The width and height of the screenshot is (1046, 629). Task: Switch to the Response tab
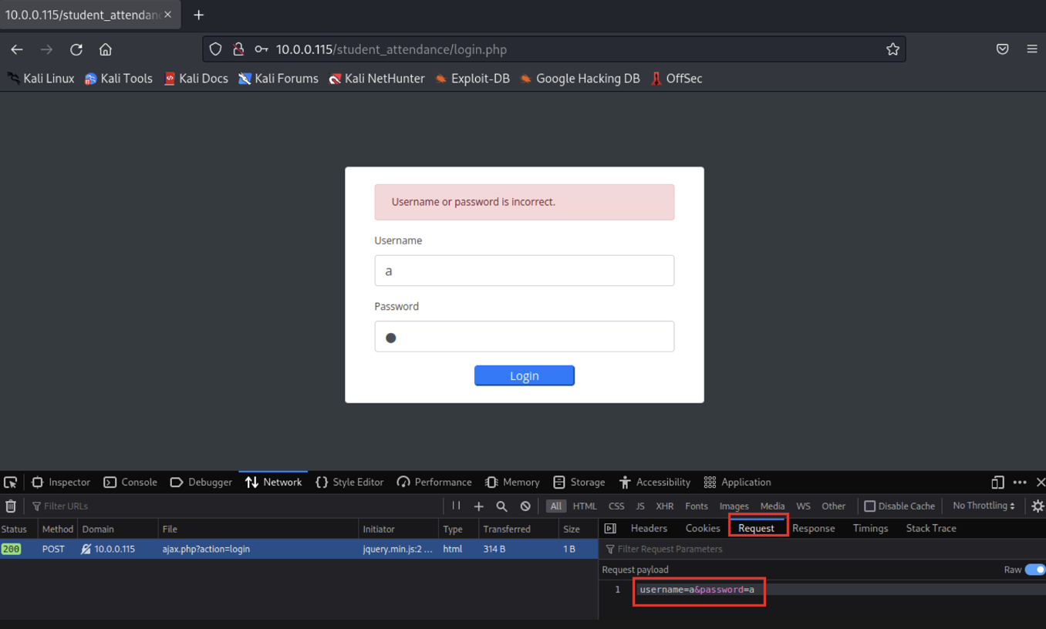point(813,529)
